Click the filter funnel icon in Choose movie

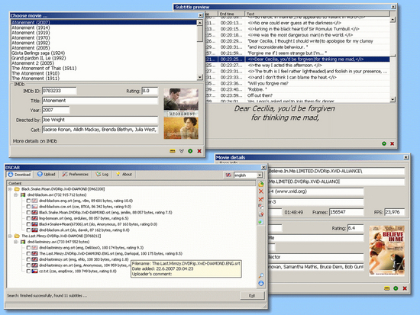pyautogui.click(x=181, y=151)
